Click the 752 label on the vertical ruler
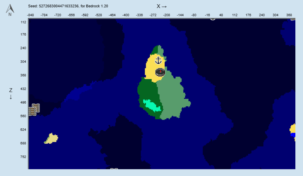Image resolution: width=303 pixels, height=176 pixels. (x=23, y=157)
